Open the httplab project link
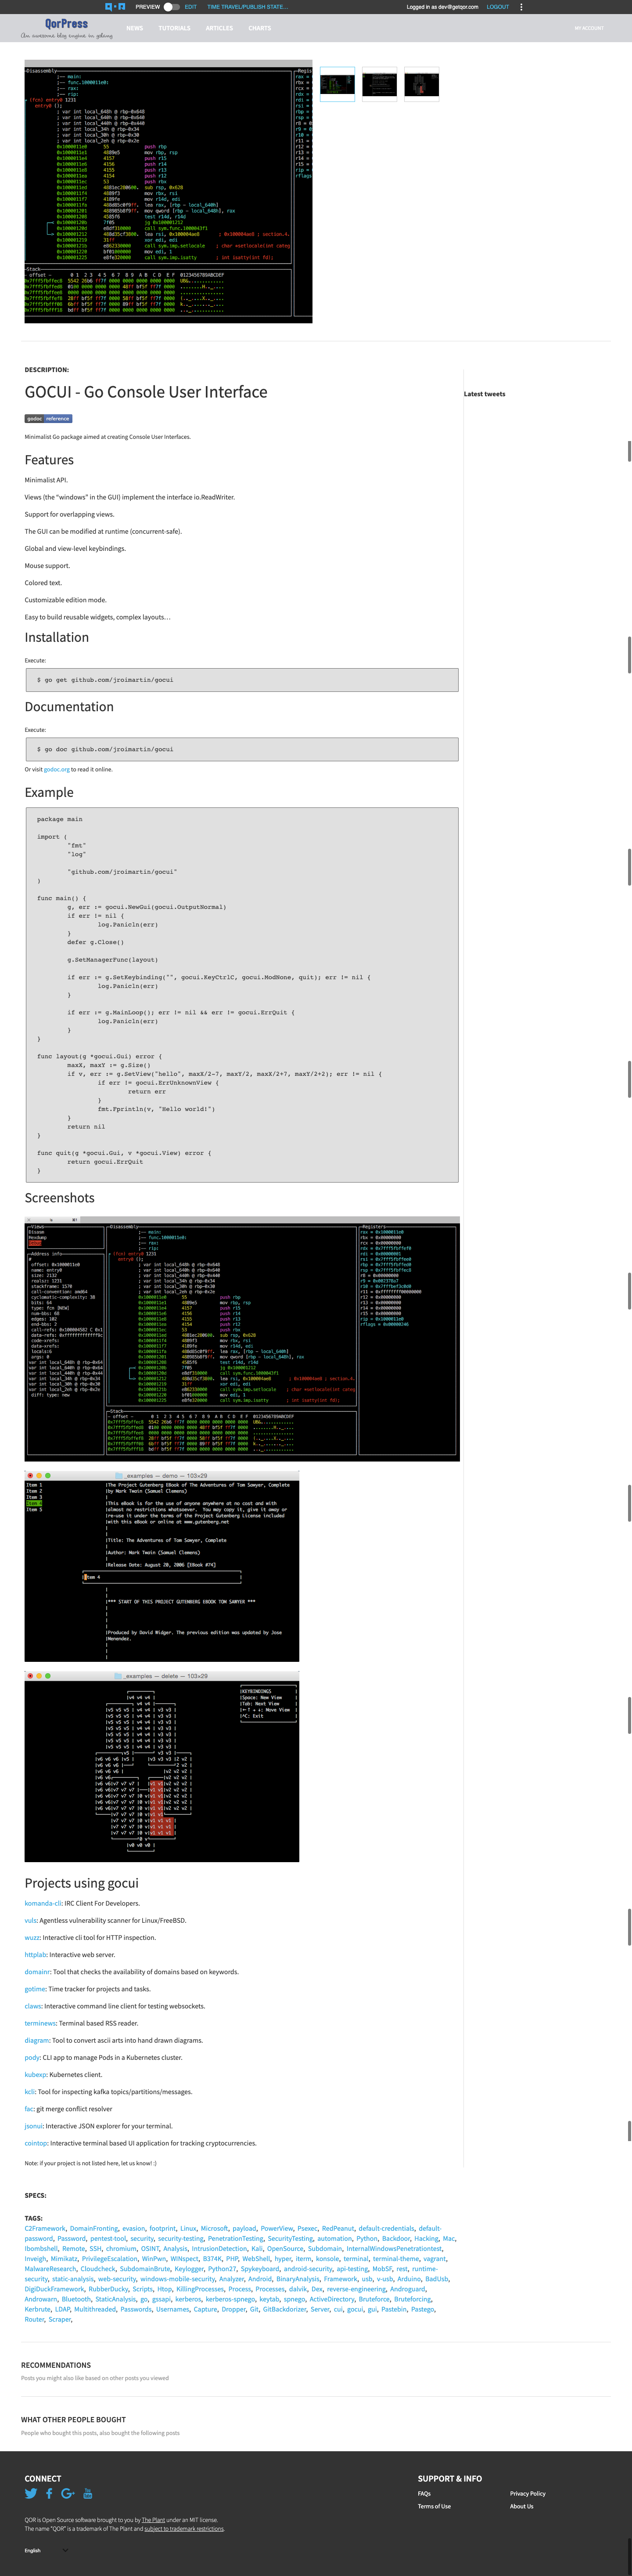 (36, 1955)
